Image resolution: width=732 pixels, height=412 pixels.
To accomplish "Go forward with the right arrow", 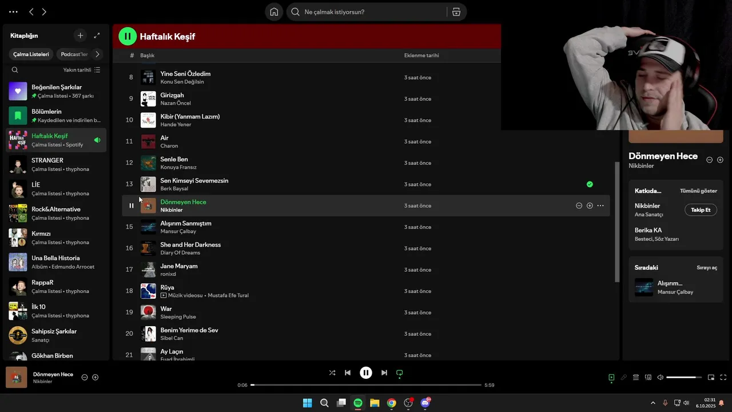I will tap(44, 11).
